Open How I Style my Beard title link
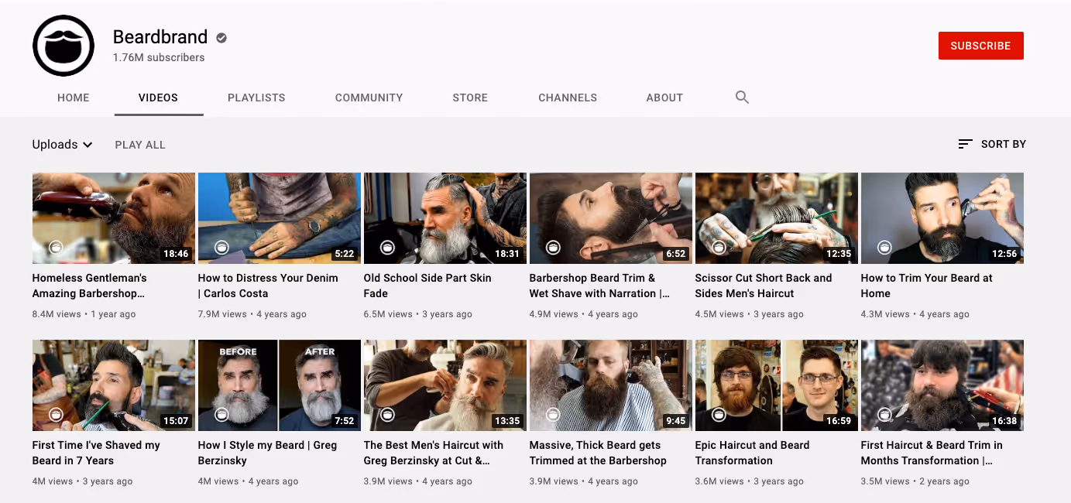 tap(267, 453)
